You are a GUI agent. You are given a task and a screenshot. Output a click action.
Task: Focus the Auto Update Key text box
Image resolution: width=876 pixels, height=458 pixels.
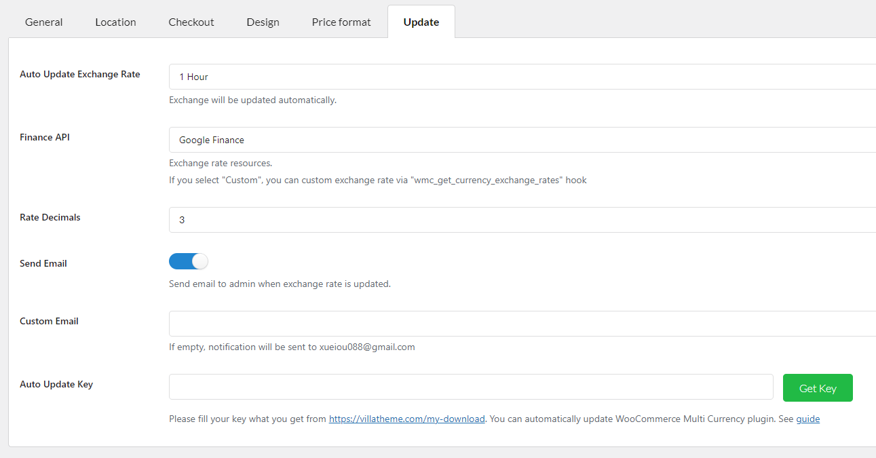tap(470, 387)
